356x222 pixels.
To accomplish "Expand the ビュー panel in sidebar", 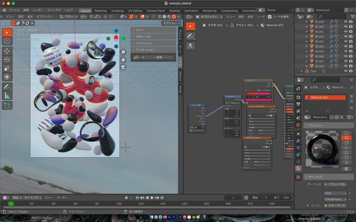I will tap(153, 30).
